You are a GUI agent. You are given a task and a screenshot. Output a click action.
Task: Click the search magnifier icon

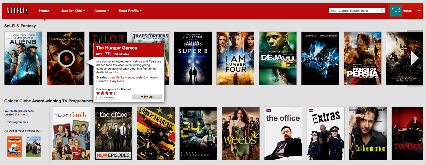click(x=382, y=11)
